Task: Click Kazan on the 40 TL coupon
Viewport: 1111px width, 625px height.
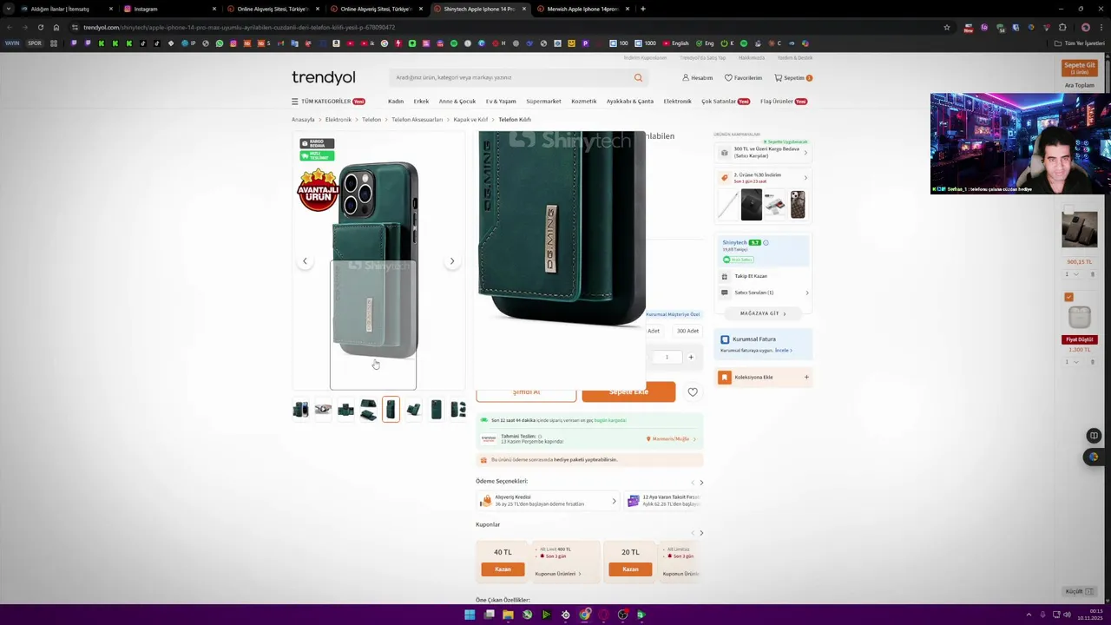Action: click(x=503, y=569)
